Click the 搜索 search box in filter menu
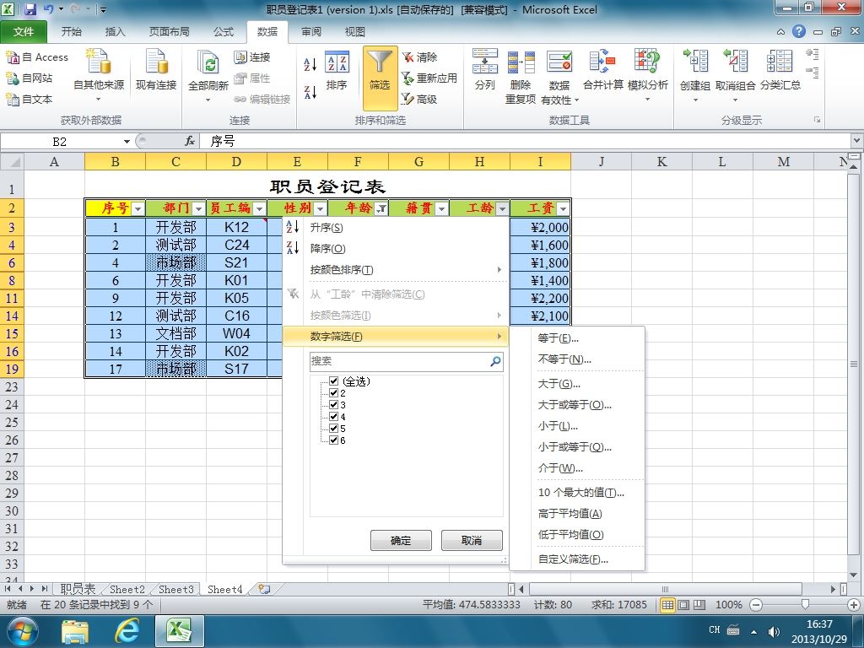864x648 pixels. click(406, 361)
